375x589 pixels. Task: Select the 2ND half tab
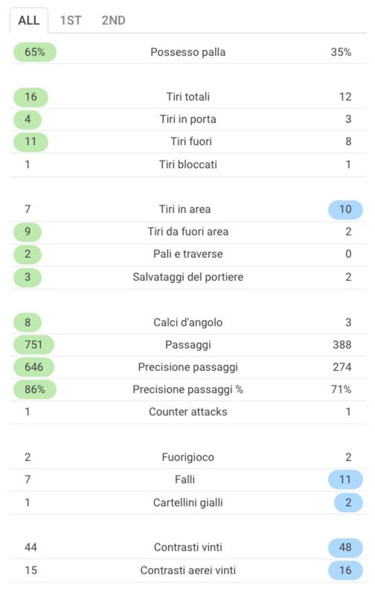pos(113,21)
